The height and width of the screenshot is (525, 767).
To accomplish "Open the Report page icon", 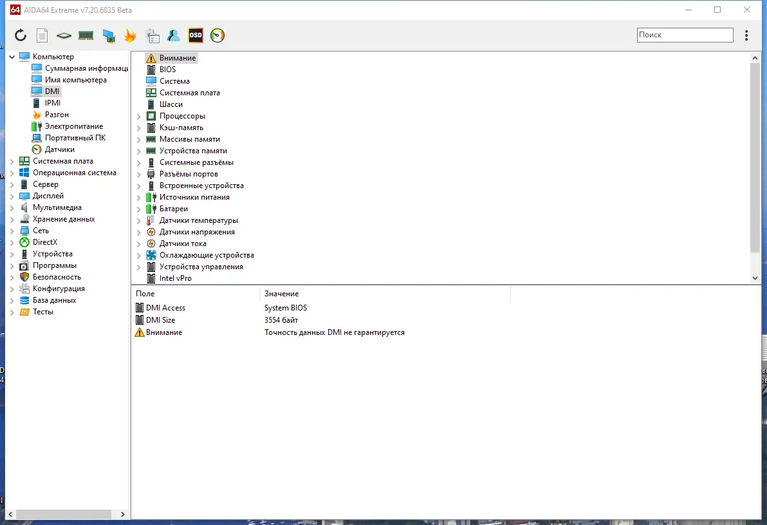I will (42, 35).
